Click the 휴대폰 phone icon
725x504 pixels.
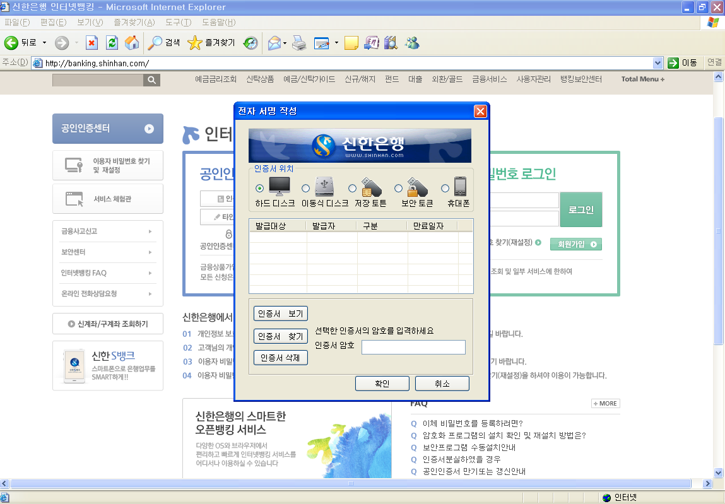click(x=460, y=186)
